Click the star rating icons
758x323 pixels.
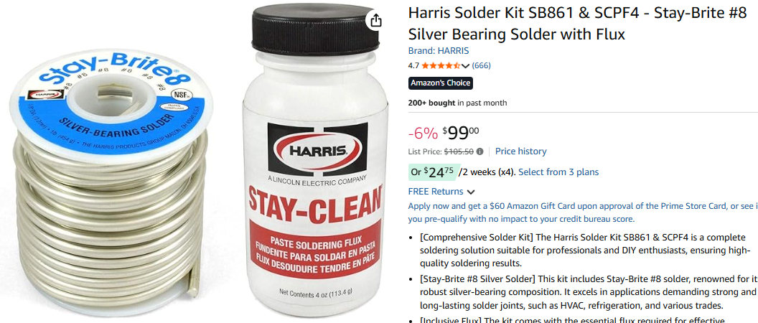tap(441, 66)
